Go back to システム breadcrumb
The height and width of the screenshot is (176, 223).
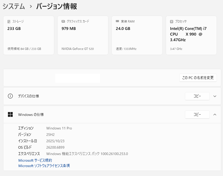[x=14, y=6]
